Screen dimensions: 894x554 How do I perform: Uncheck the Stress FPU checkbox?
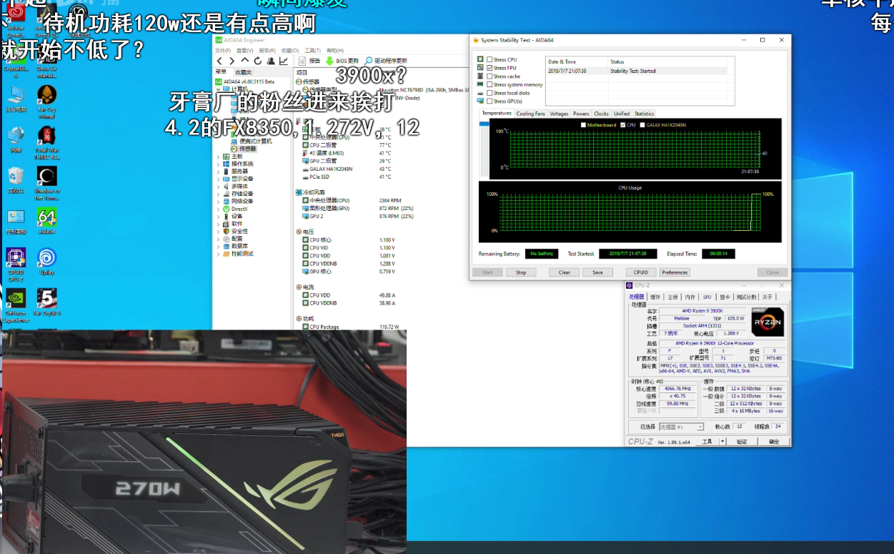coord(490,68)
